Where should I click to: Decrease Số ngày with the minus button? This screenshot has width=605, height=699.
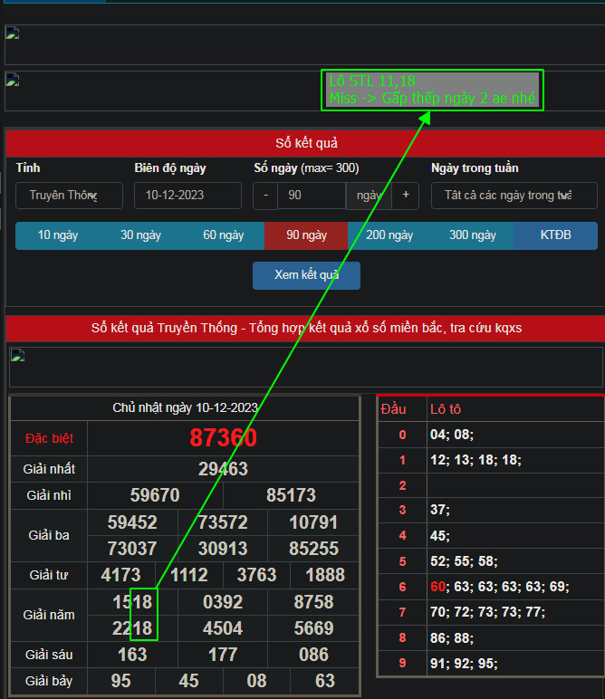pyautogui.click(x=265, y=196)
